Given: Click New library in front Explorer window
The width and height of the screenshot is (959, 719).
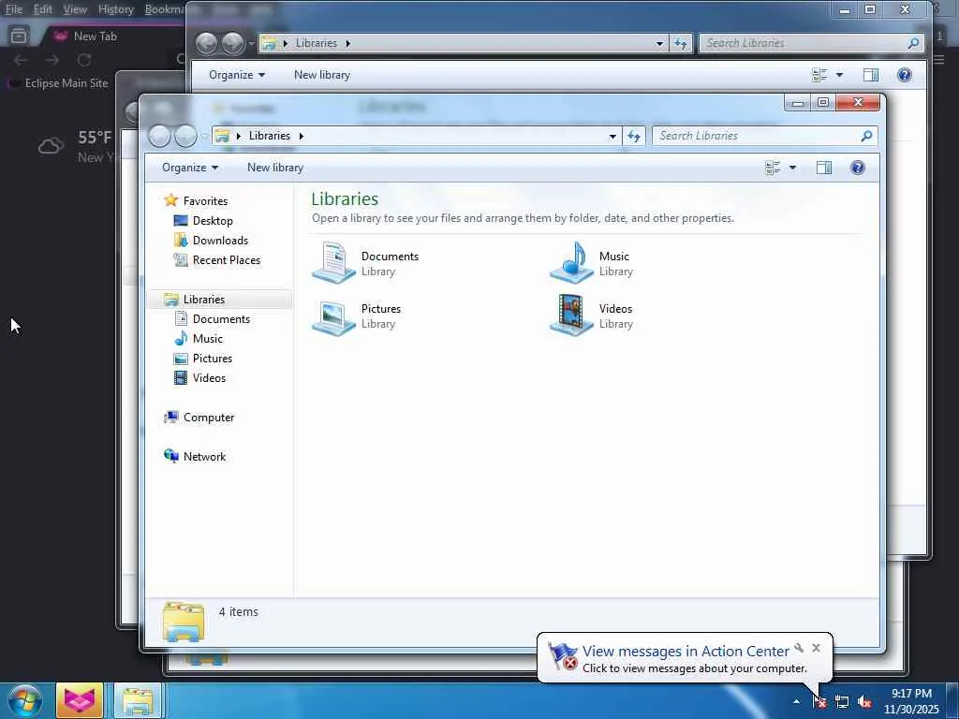Looking at the screenshot, I should click(x=275, y=168).
